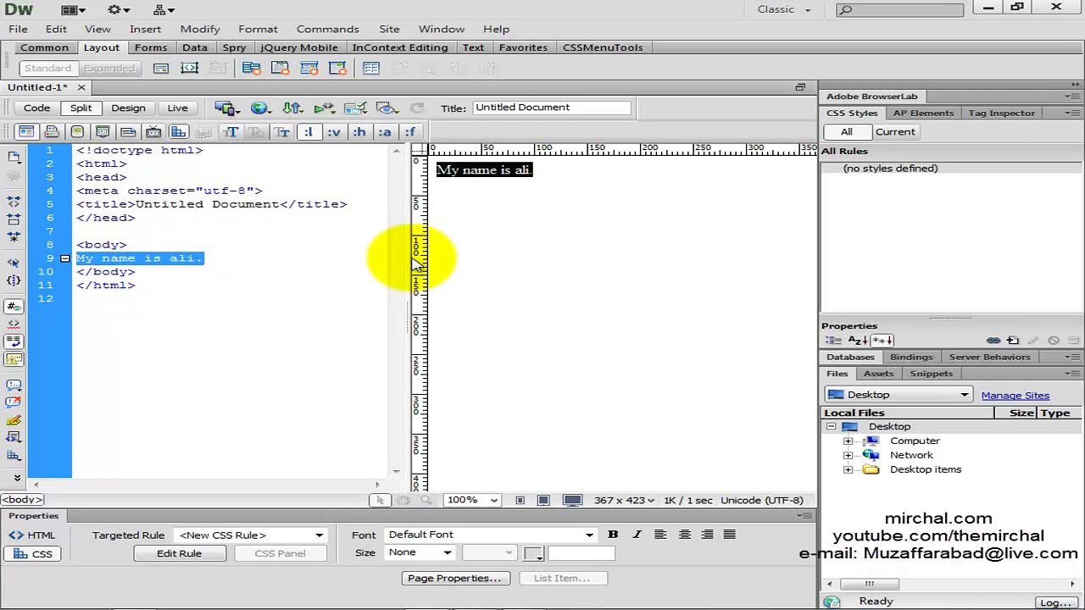
Task: Switch to the Spry insert tab
Action: tap(234, 47)
